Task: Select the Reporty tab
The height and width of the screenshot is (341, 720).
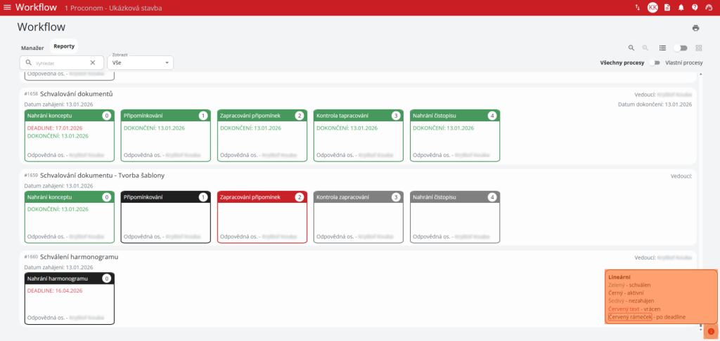Action: pyautogui.click(x=64, y=46)
